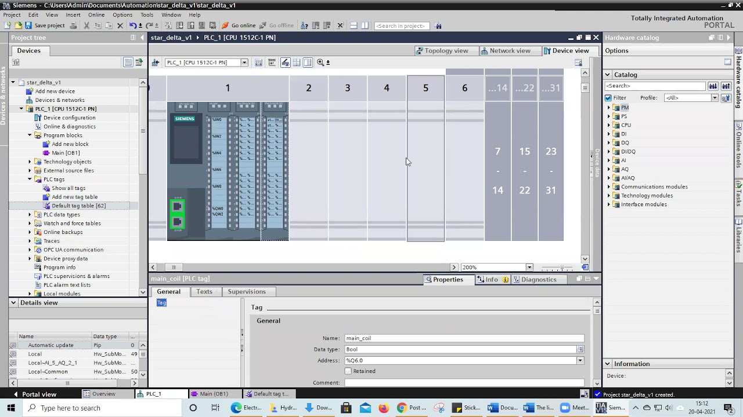Click the Search in project binoculars icon
743x417 pixels.
pos(438,25)
